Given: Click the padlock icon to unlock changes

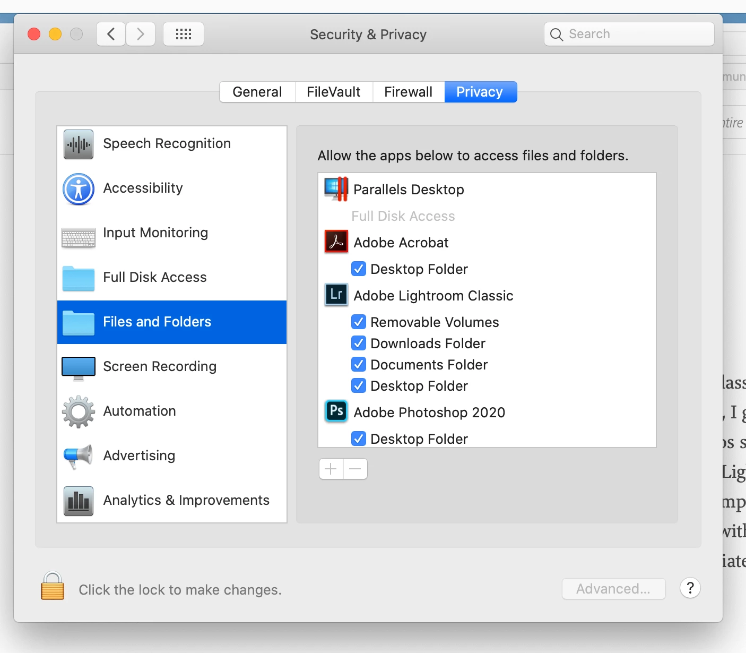Looking at the screenshot, I should point(53,586).
